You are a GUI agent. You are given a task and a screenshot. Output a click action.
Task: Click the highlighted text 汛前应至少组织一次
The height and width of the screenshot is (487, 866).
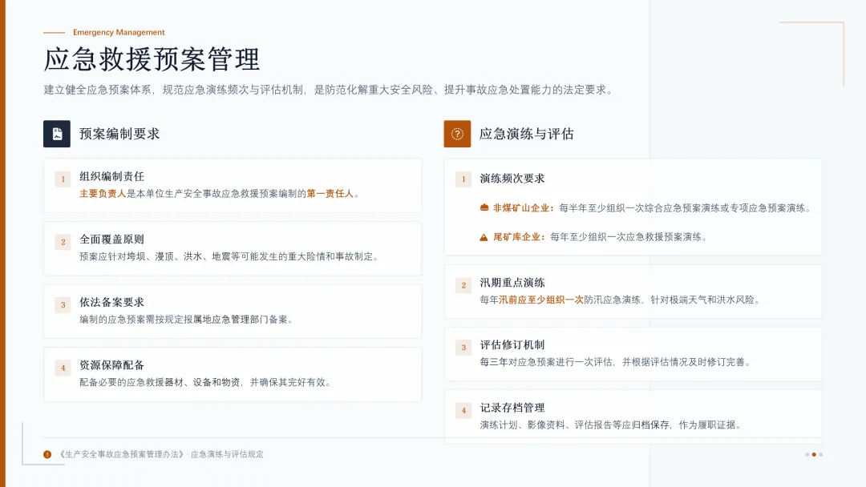tap(540, 300)
